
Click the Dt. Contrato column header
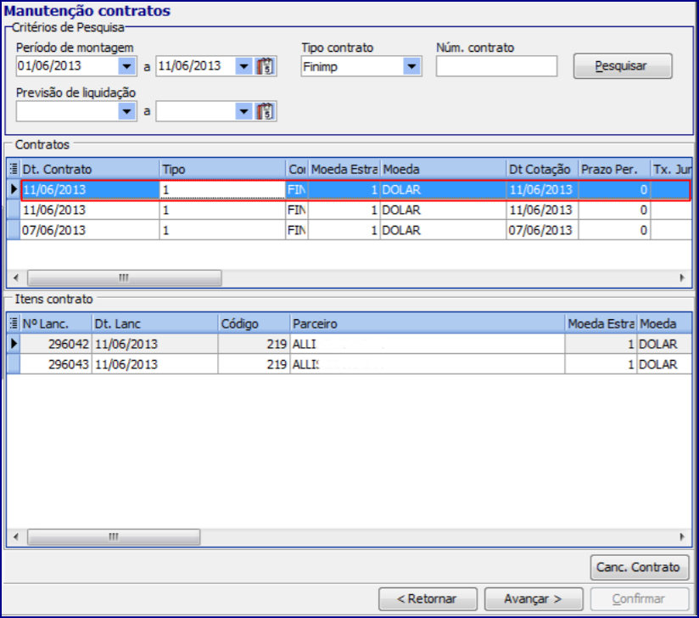point(90,169)
